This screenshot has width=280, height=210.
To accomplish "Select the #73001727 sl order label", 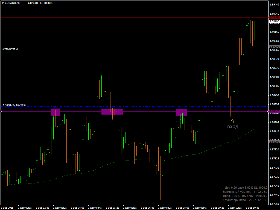I will pos(10,49).
